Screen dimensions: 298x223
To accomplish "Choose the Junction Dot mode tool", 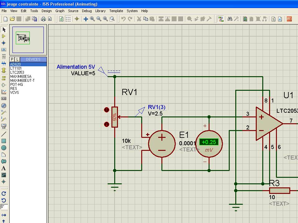I will pos(4,43).
